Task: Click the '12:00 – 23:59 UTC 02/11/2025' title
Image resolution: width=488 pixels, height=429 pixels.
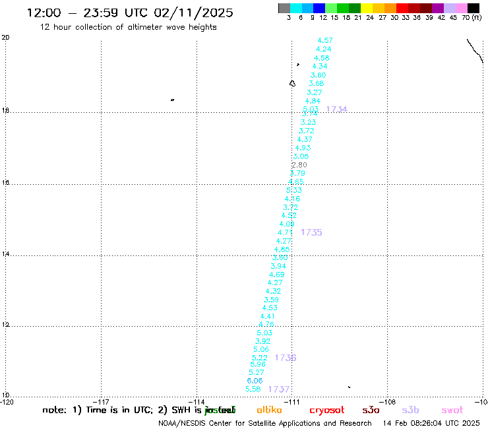Action: tap(130, 13)
